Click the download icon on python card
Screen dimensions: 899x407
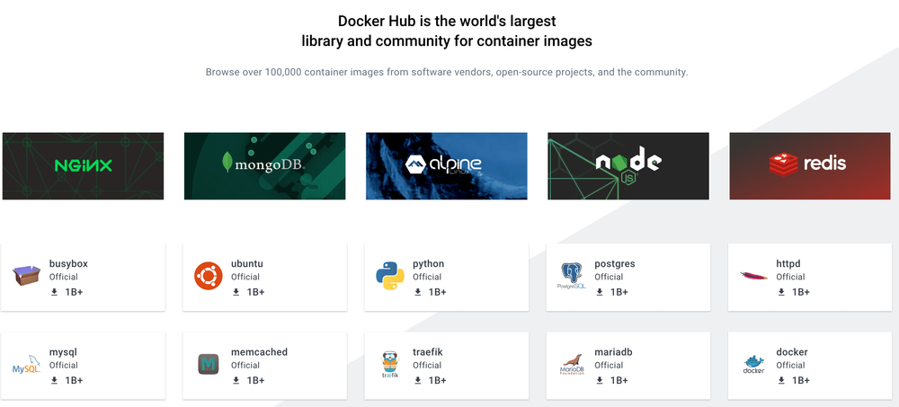point(418,292)
